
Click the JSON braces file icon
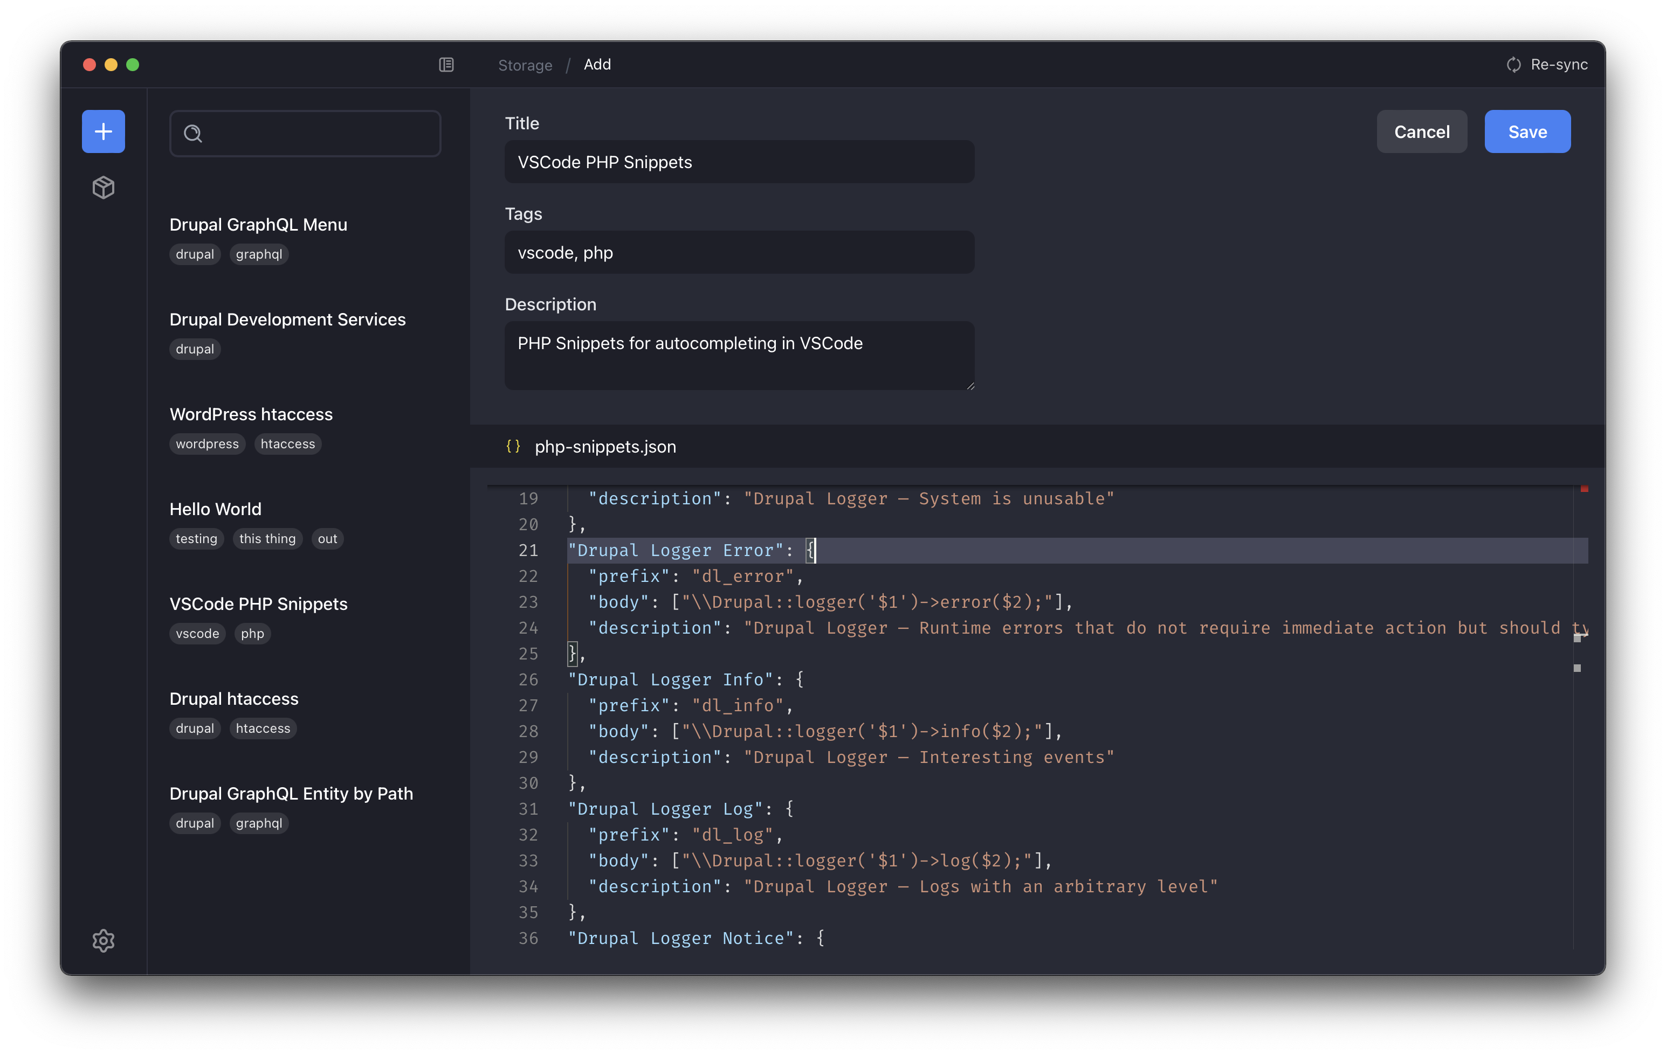pos(513,447)
